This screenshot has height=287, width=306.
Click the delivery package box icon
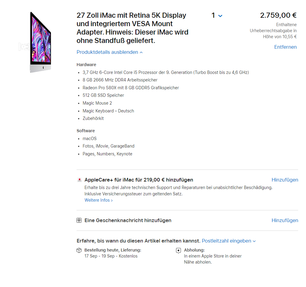[79, 250]
